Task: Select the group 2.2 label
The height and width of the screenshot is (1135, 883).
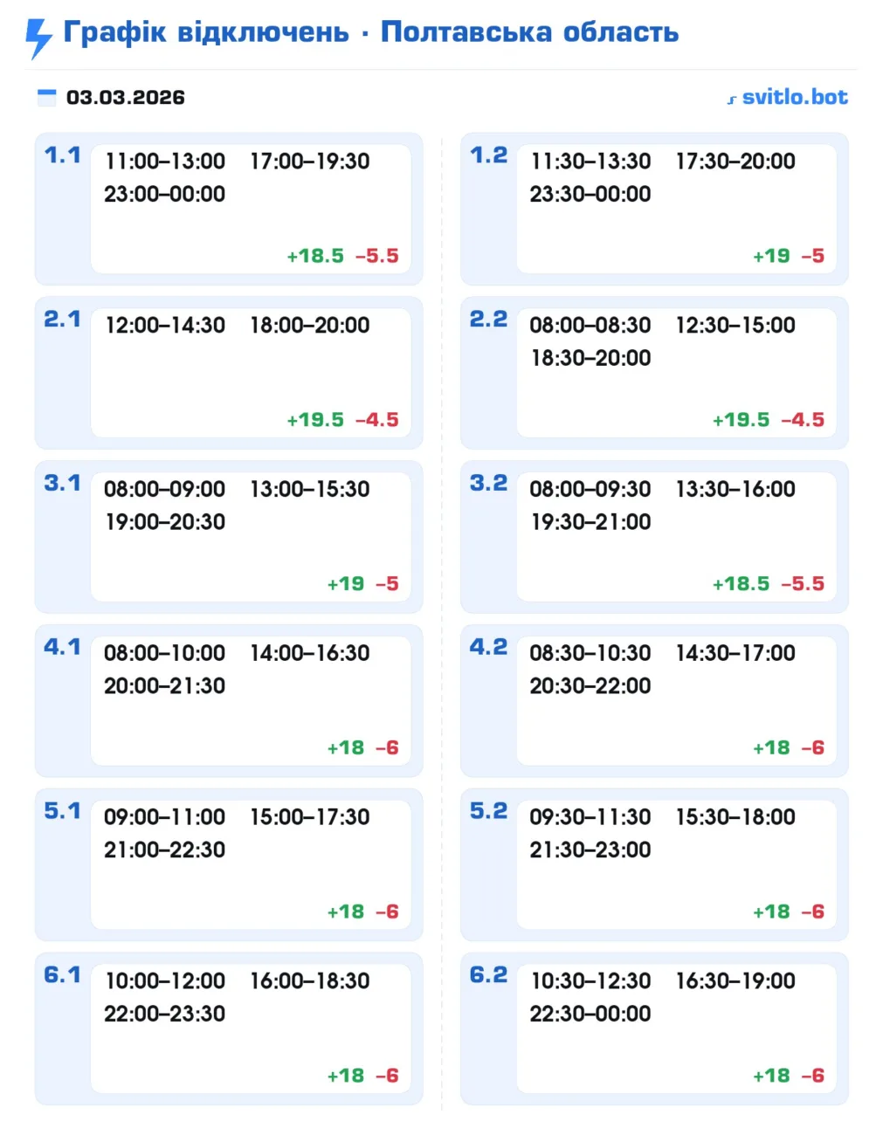Action: tap(488, 320)
